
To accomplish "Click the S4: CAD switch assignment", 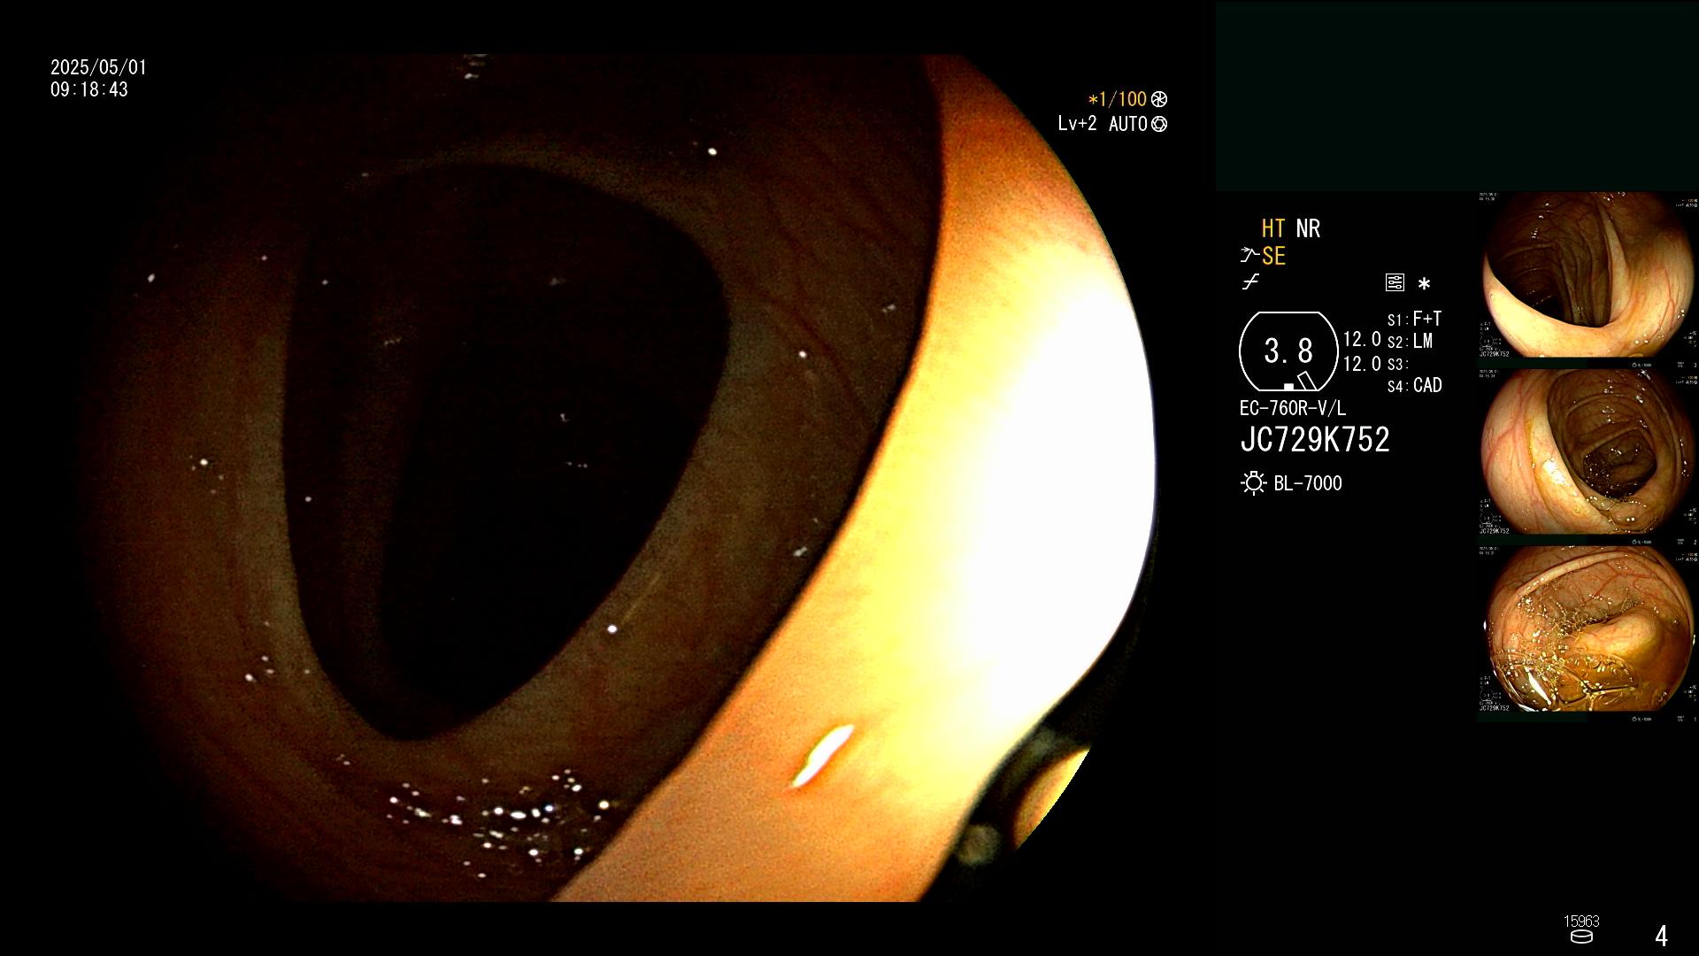I will pyautogui.click(x=1414, y=385).
